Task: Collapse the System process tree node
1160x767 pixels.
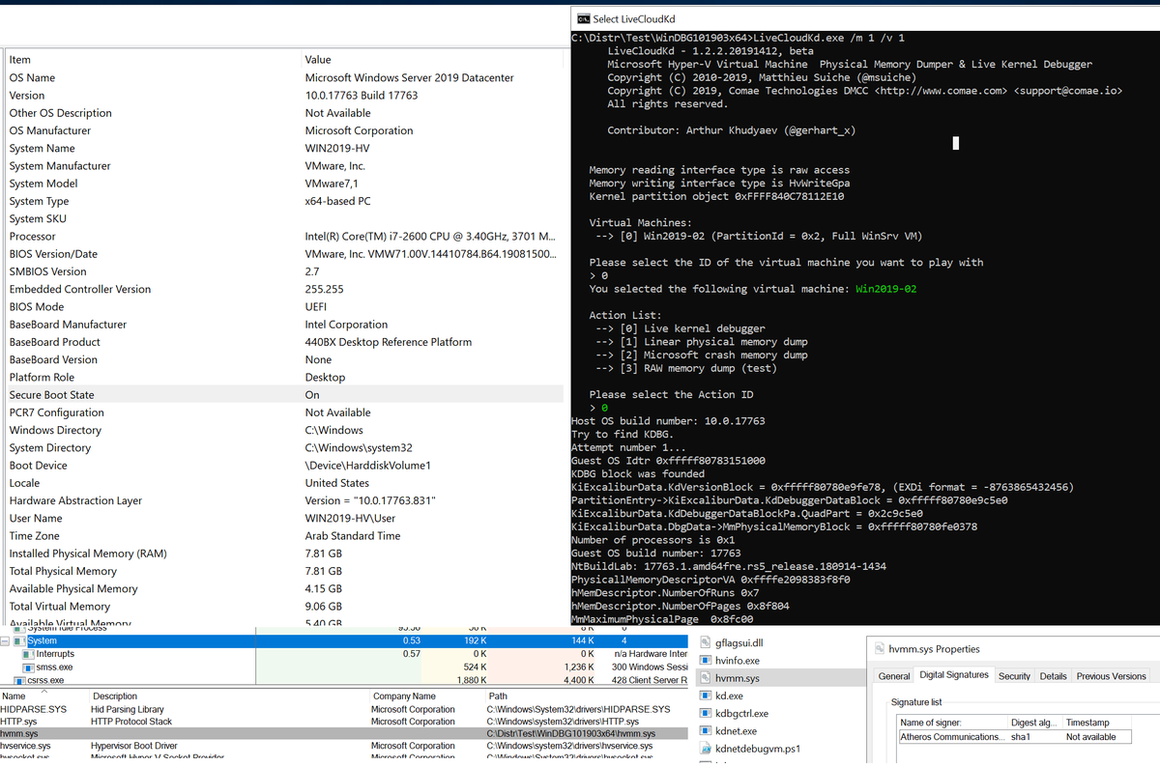Action: coord(6,640)
